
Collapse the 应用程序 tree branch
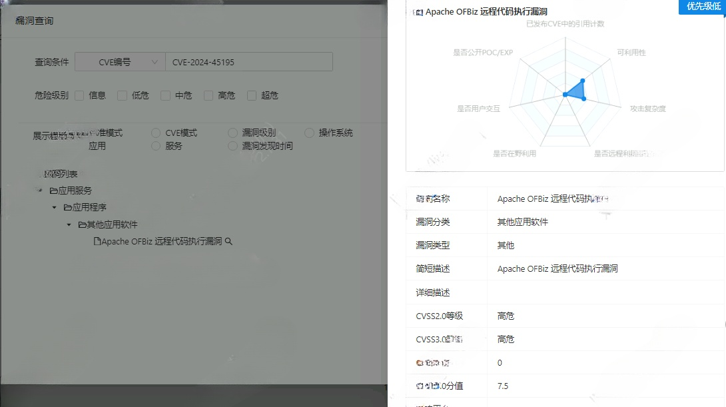pyautogui.click(x=54, y=207)
